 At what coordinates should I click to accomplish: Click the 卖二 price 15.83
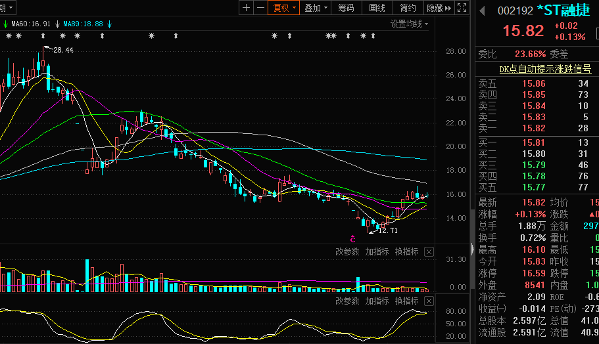coord(534,117)
